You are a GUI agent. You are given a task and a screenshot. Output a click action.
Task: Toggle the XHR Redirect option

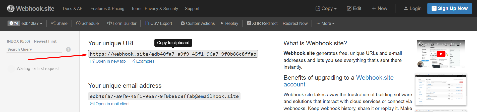[262, 23]
